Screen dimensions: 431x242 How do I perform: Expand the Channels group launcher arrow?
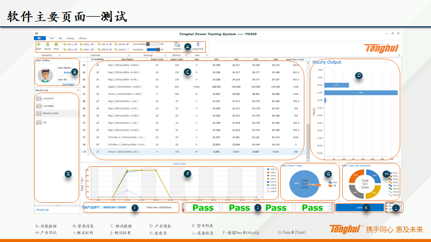129,55
